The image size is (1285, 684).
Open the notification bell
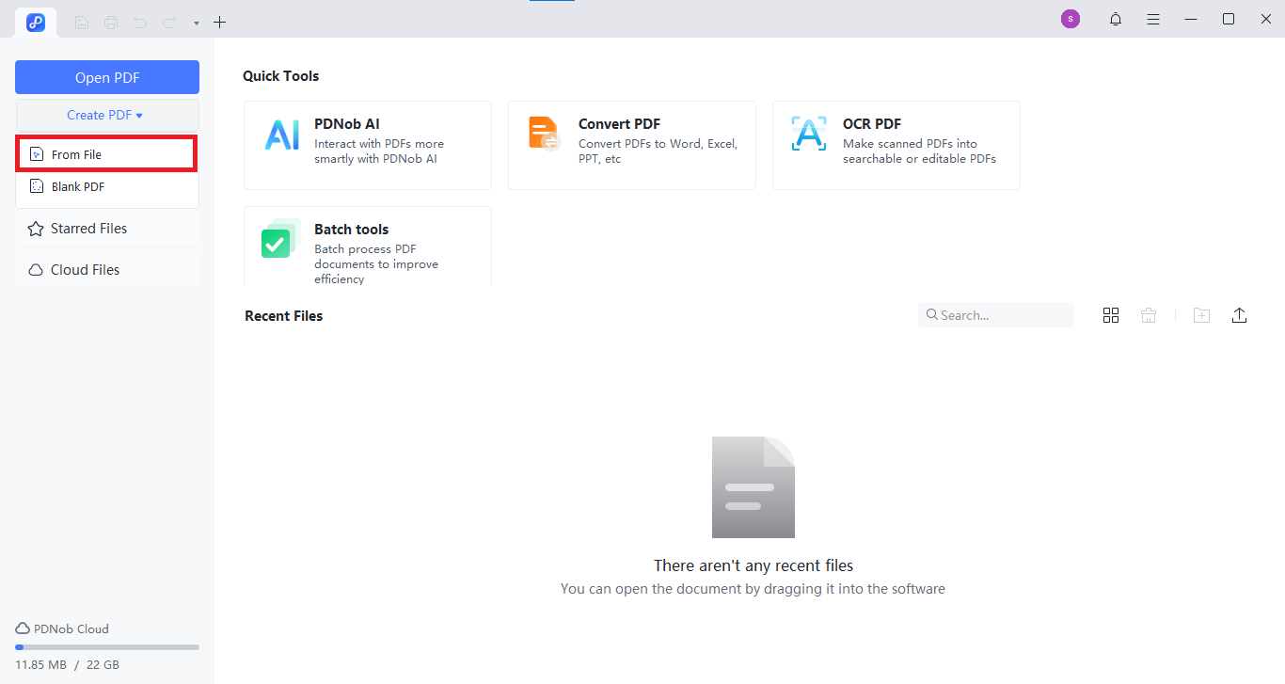(1115, 19)
